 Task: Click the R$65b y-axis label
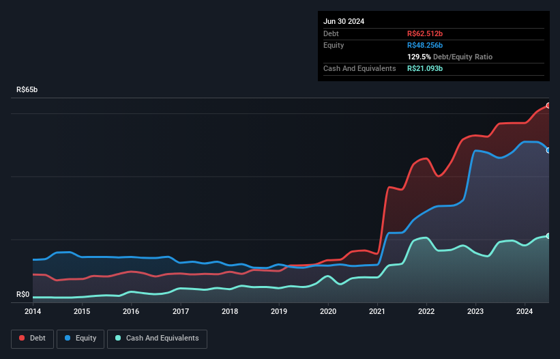point(27,89)
